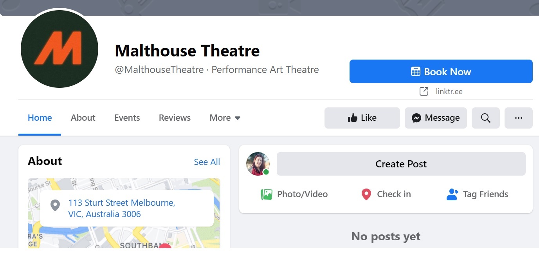View the Reviews tab

tap(175, 118)
